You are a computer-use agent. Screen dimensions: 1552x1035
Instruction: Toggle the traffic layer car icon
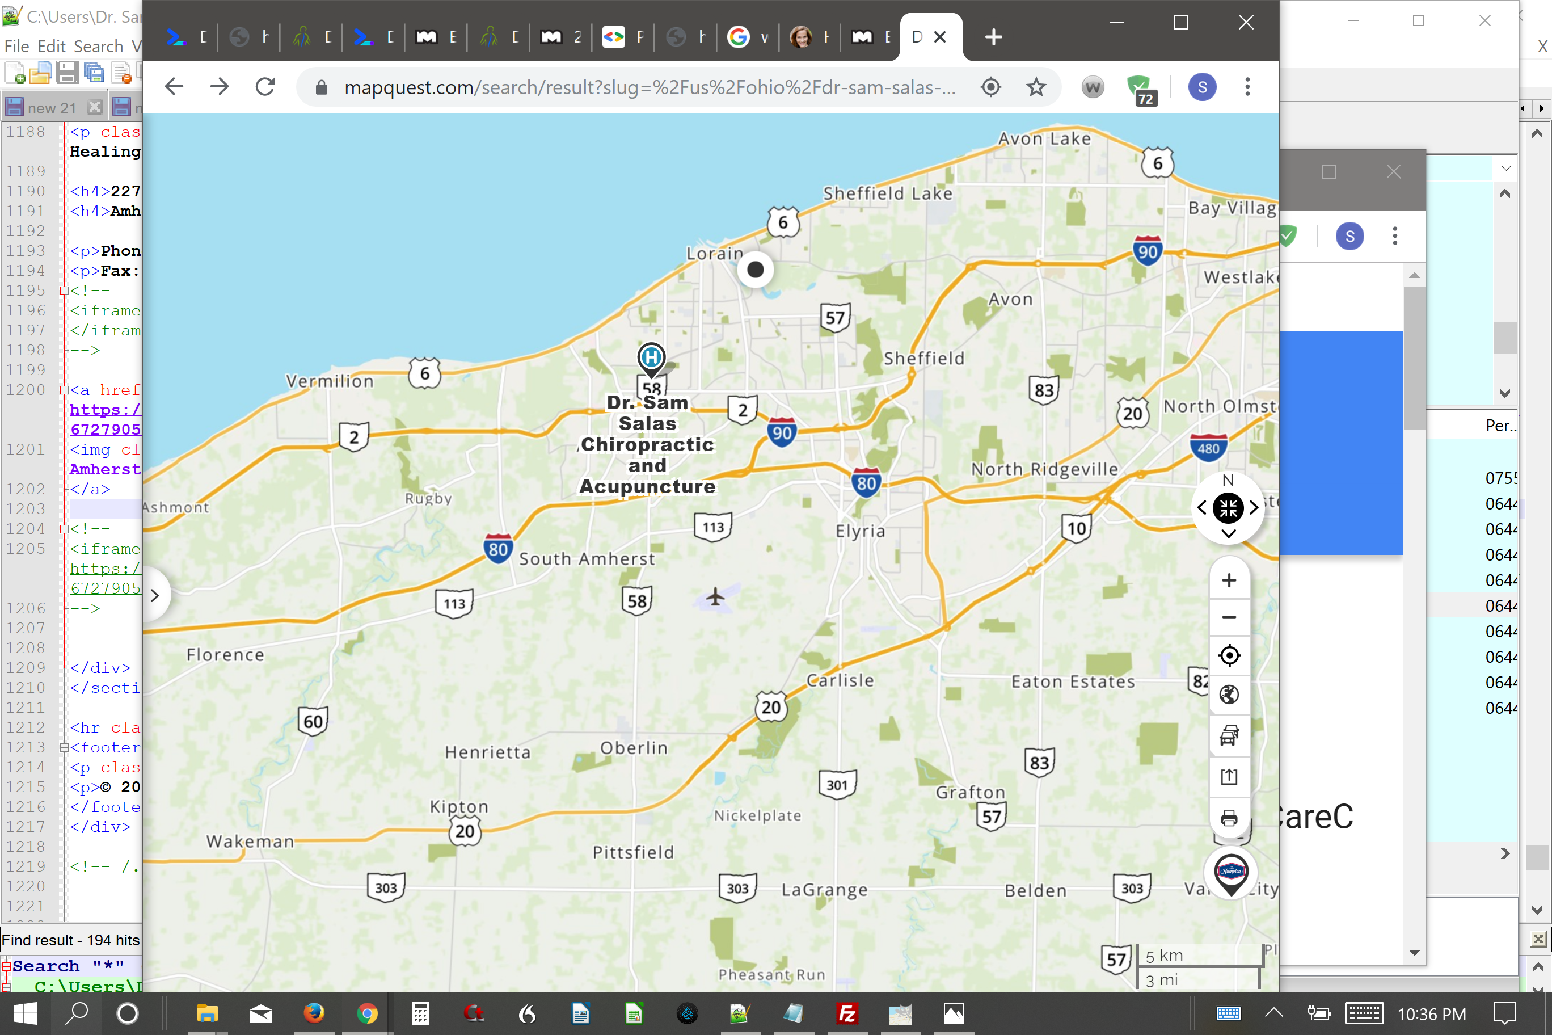tap(1228, 735)
